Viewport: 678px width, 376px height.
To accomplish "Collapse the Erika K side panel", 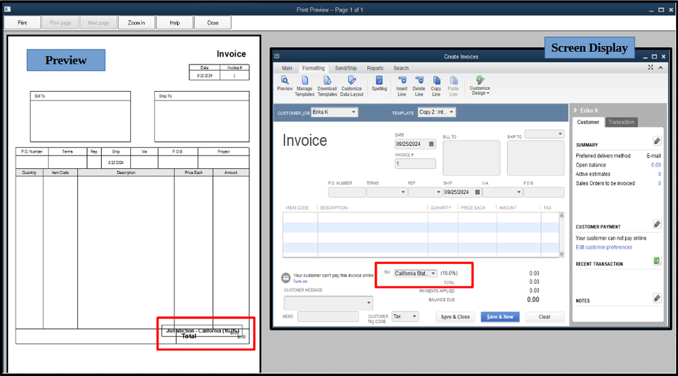I will [576, 110].
